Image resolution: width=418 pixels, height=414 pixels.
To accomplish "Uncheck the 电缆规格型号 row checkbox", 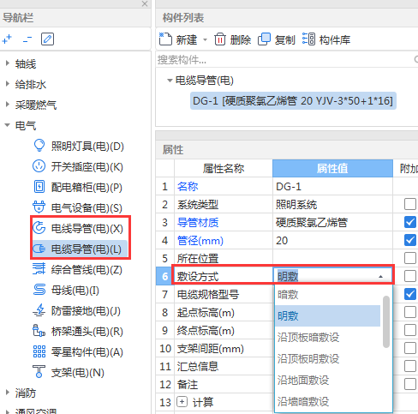I will [x=410, y=294].
